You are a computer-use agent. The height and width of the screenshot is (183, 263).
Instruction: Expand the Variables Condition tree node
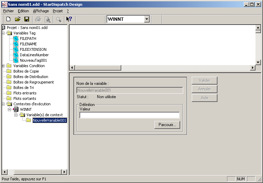[3, 66]
